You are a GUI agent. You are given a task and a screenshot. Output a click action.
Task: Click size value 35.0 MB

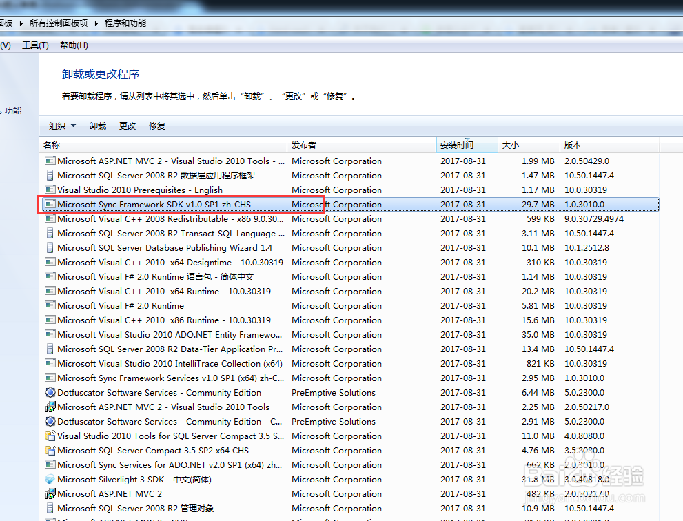pos(538,334)
